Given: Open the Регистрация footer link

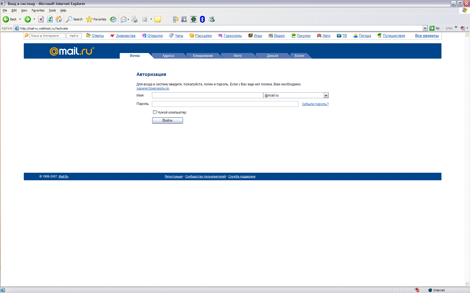Looking at the screenshot, I should pyautogui.click(x=173, y=176).
